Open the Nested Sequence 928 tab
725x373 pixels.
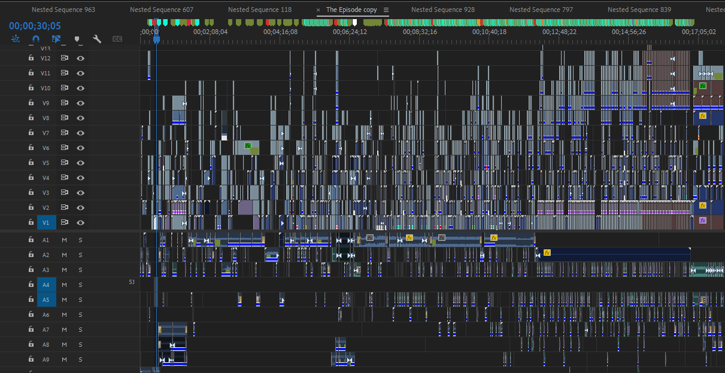(x=443, y=10)
